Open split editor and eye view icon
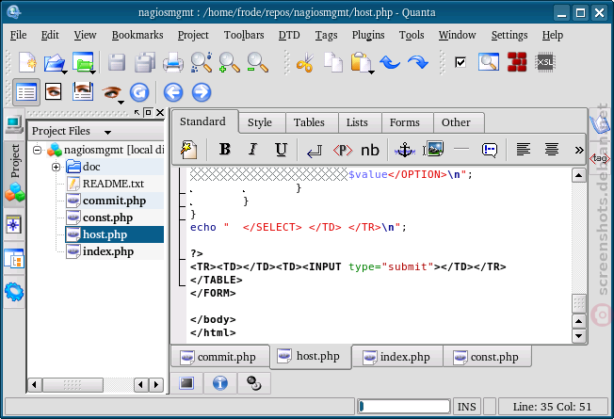The width and height of the screenshot is (614, 419). click(x=83, y=92)
